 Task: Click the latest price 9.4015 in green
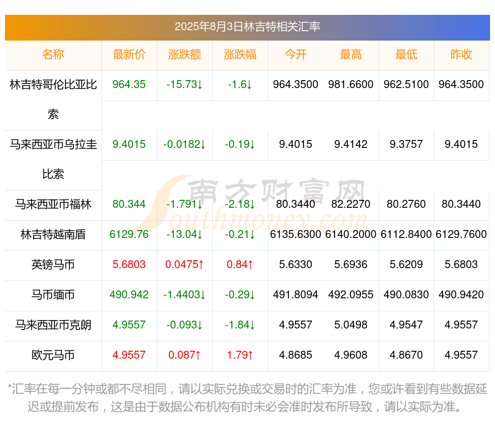coord(129,144)
